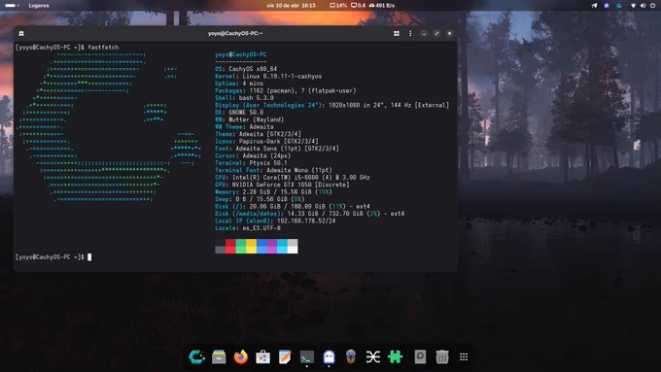Click the 'Uptime: 4 mins' line
Screen dimensions: 661x372
tap(239, 84)
